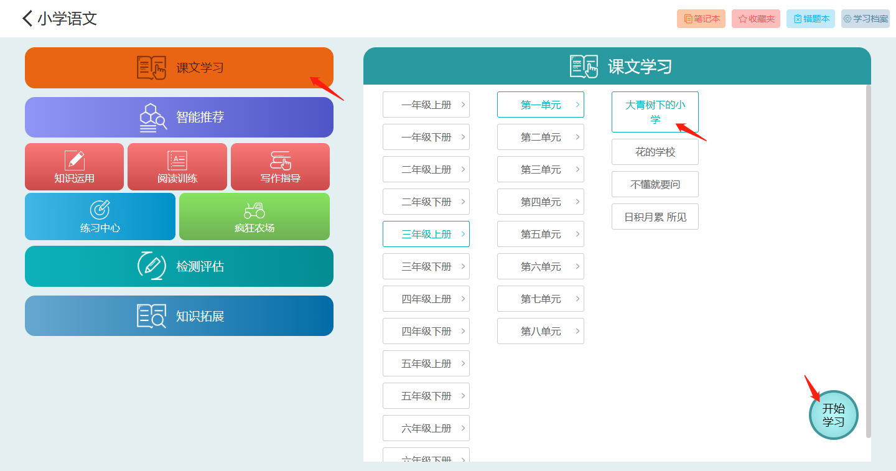Viewport: 896px width, 471px height.
Task: Open the 写作指导 module
Action: click(280, 167)
